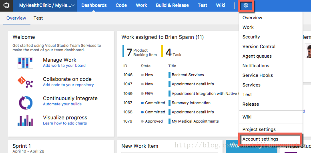Click the Collaborate on code git icon
This screenshot has width=311, height=153.
25,82
